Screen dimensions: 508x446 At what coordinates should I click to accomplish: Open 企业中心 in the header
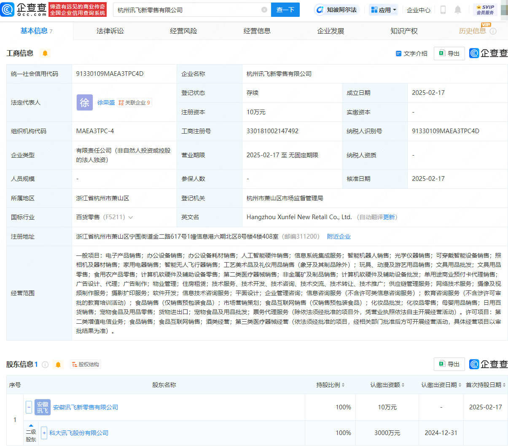coord(419,10)
